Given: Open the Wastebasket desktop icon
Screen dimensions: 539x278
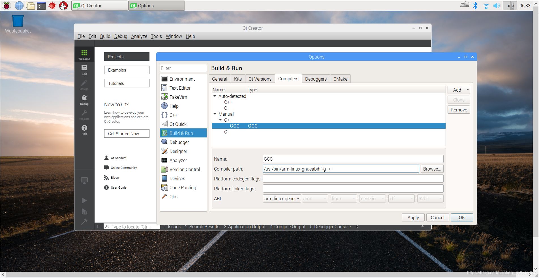Looking at the screenshot, I should [18, 24].
